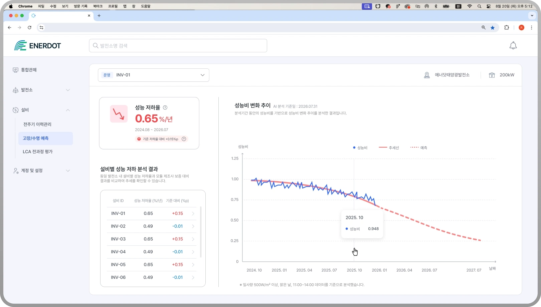This screenshot has height=307, width=541.
Task: Click Chrome bookmark star icon
Action: [x=493, y=28]
